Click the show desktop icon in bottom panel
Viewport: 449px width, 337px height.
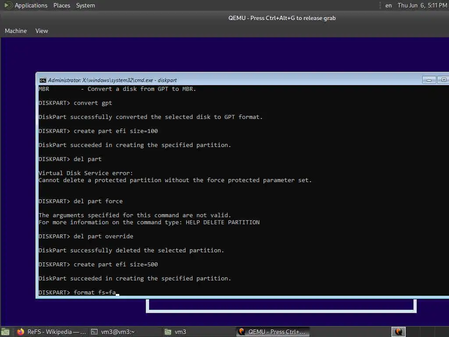5,332
